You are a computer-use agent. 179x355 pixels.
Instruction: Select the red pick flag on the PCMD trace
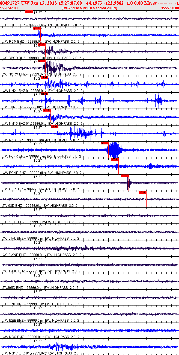(x=115, y=159)
